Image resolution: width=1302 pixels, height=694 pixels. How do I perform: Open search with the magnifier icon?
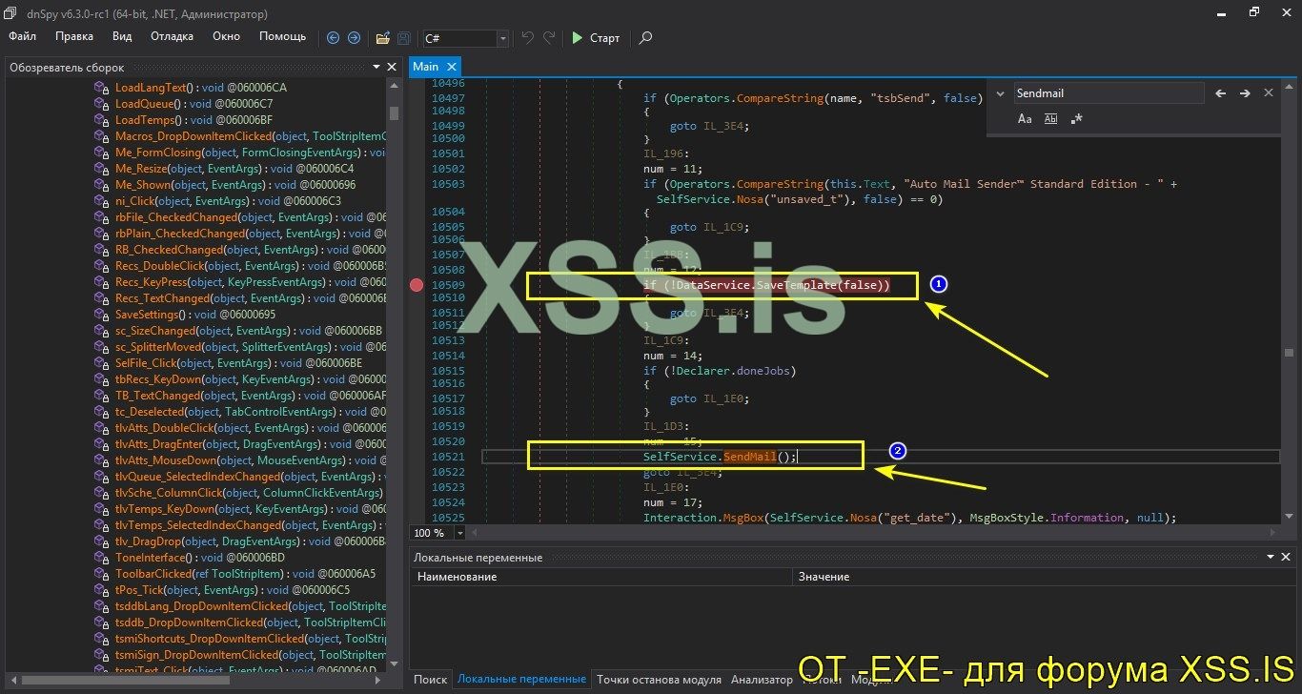tap(645, 38)
